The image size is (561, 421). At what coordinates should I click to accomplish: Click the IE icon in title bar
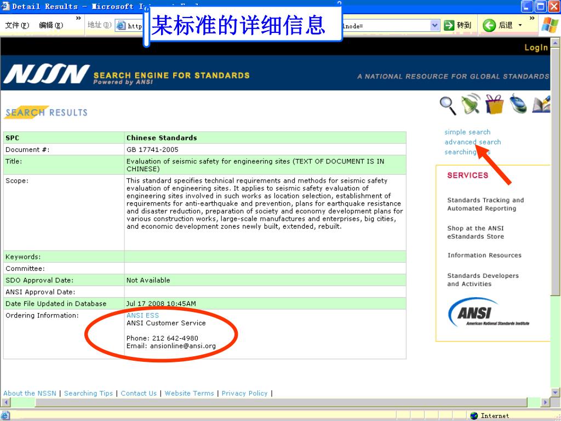tap(5, 6)
